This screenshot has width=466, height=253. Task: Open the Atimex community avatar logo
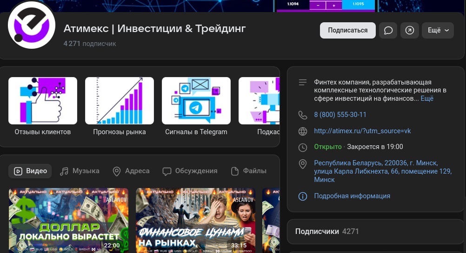[x=32, y=25]
